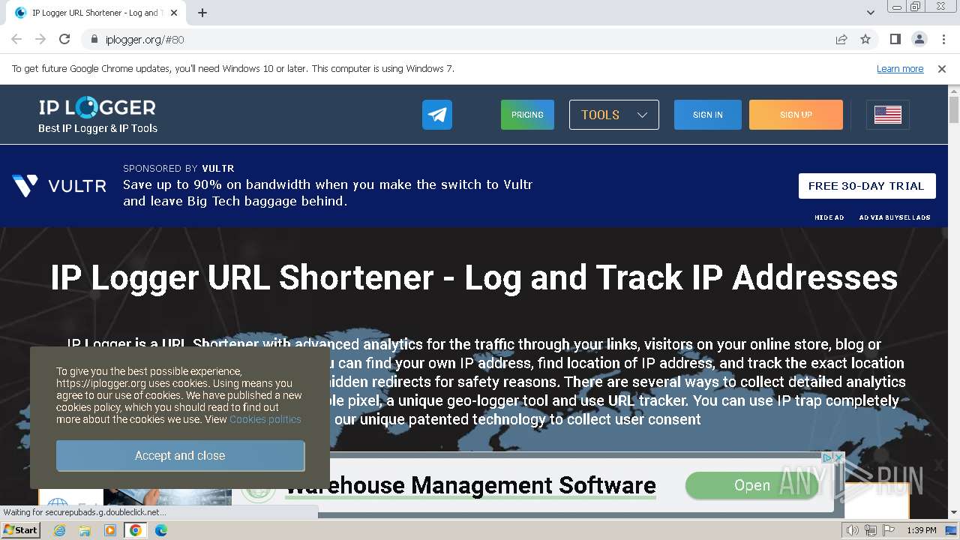Click the browser forward arrow

(x=40, y=39)
